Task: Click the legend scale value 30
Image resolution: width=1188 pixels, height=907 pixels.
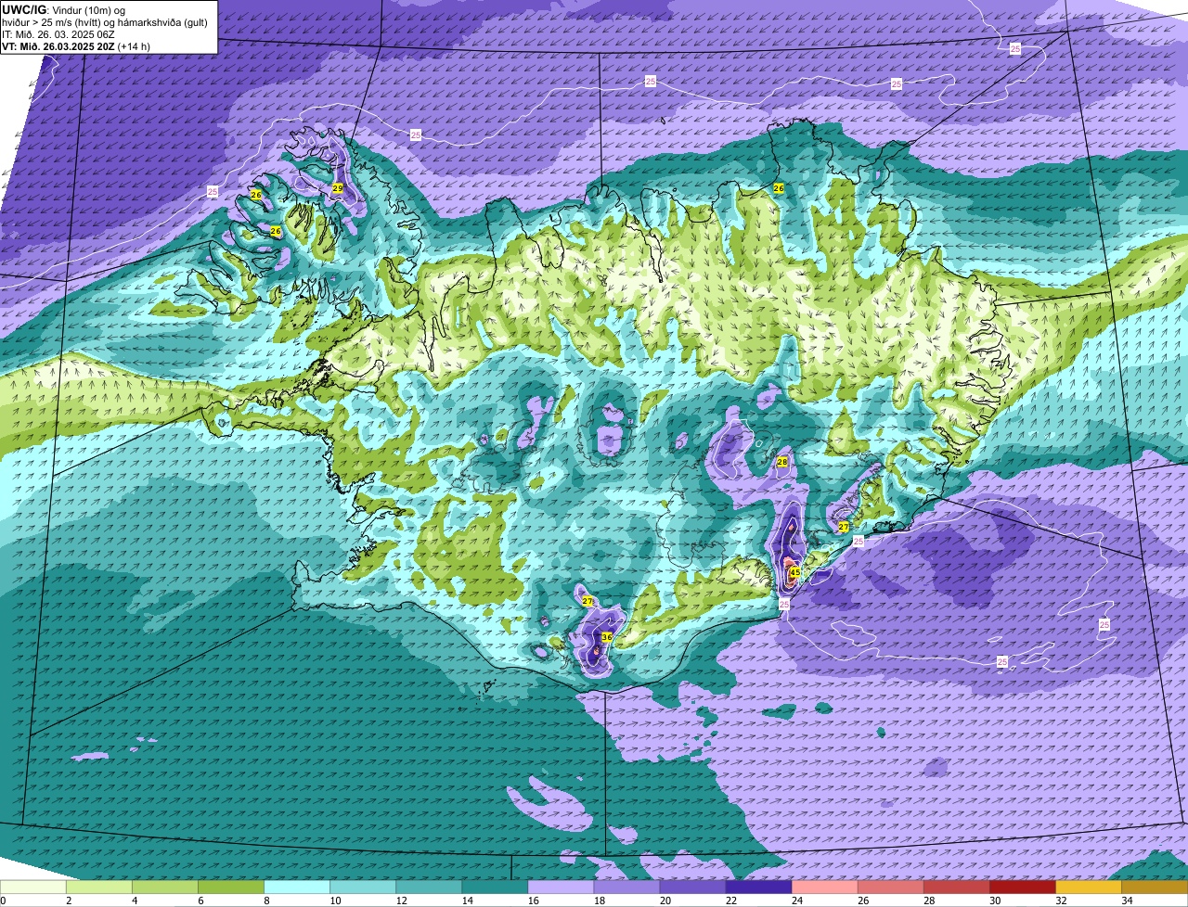Action: coord(994,901)
